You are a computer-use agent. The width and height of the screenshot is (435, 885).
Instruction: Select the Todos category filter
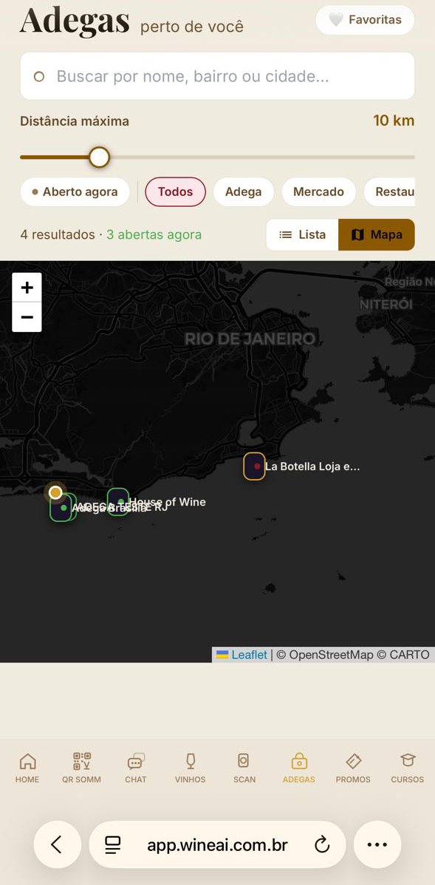[x=175, y=192]
